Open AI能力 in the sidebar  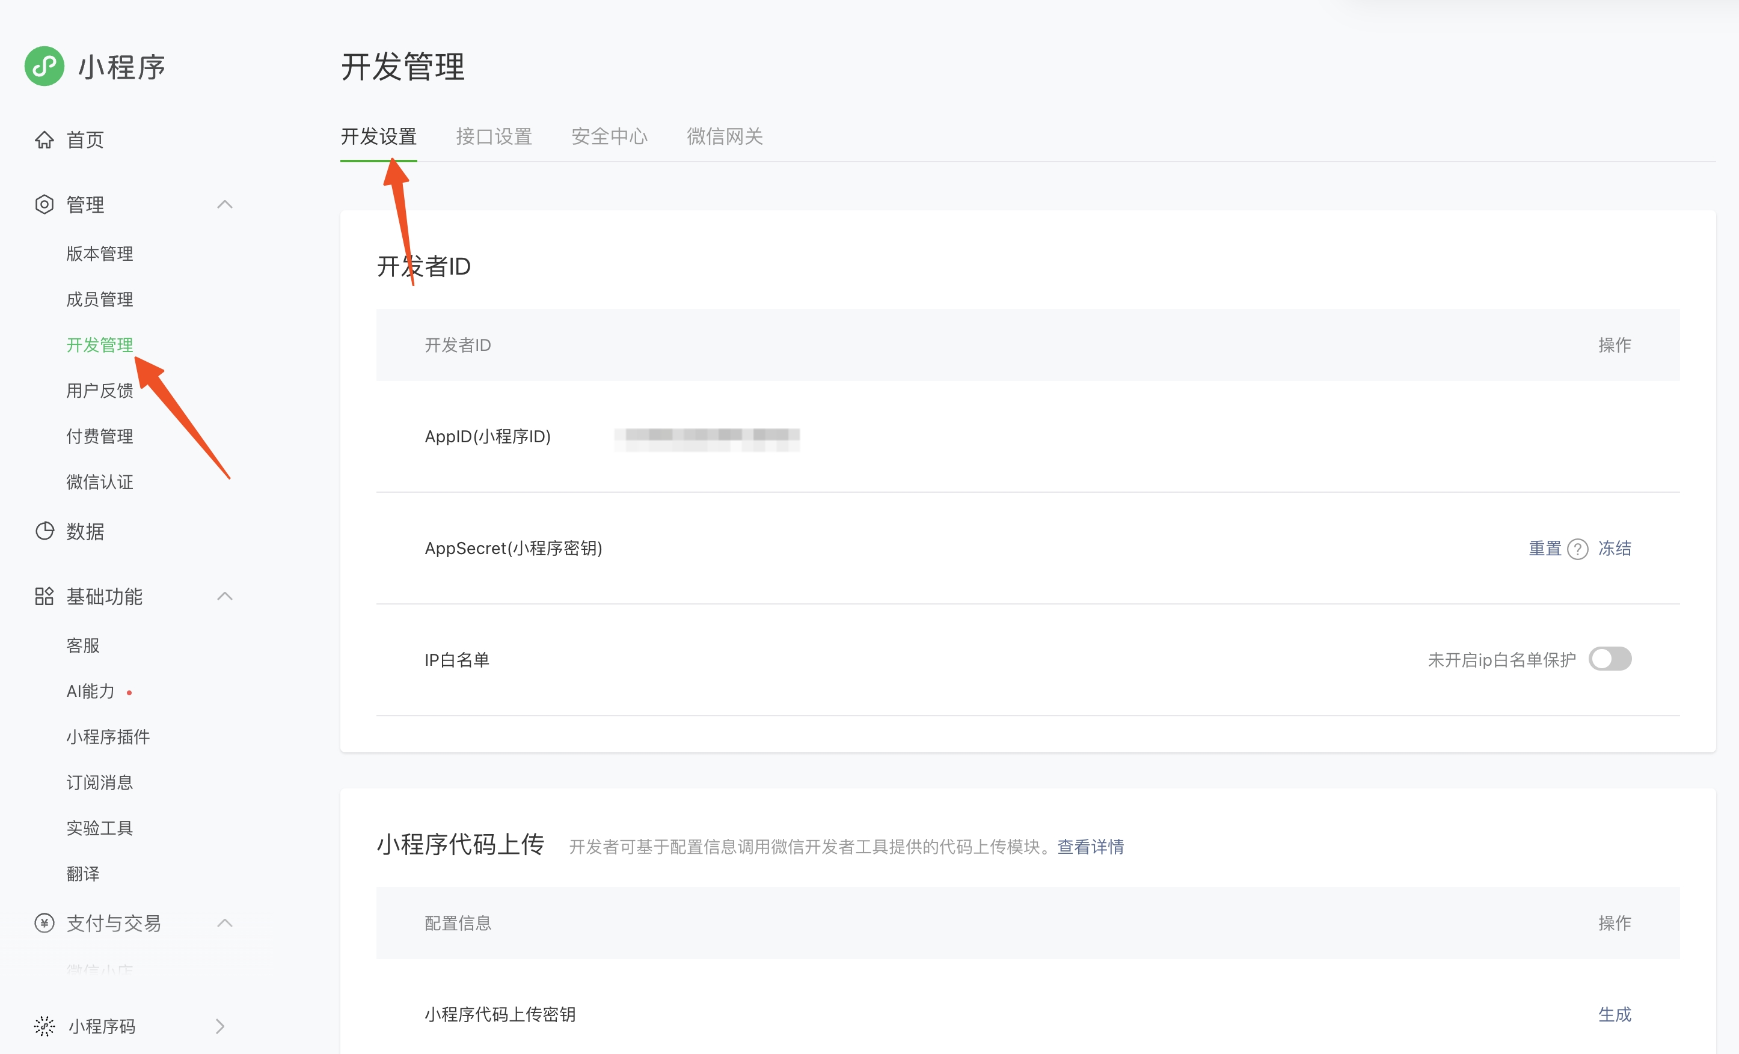pyautogui.click(x=90, y=692)
